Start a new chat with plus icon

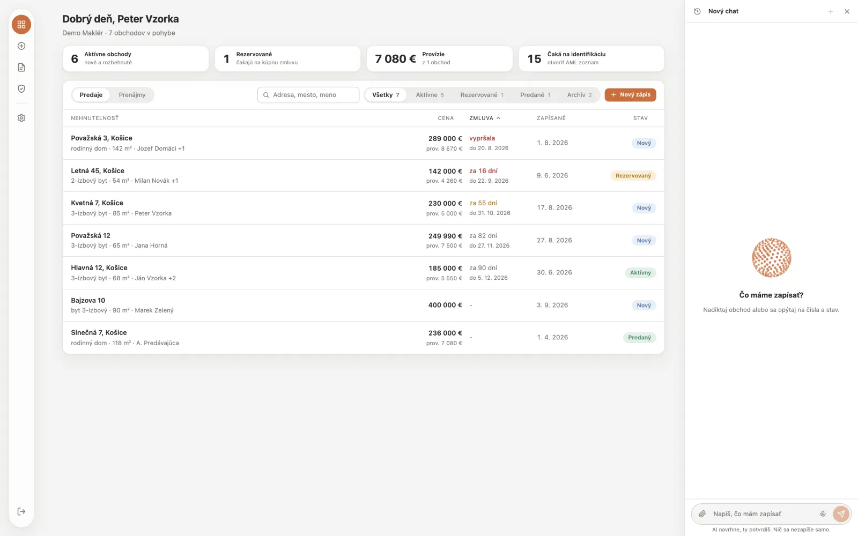[831, 11]
